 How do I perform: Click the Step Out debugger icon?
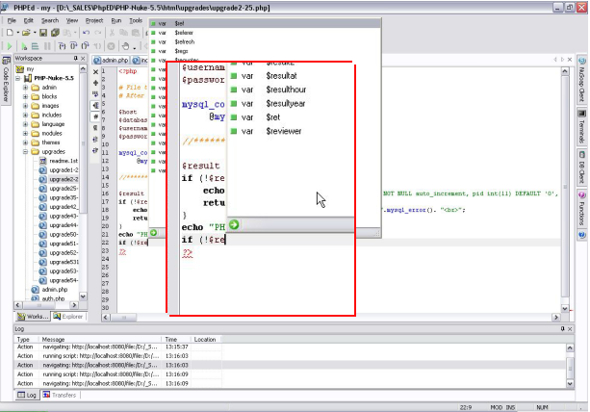pos(86,46)
